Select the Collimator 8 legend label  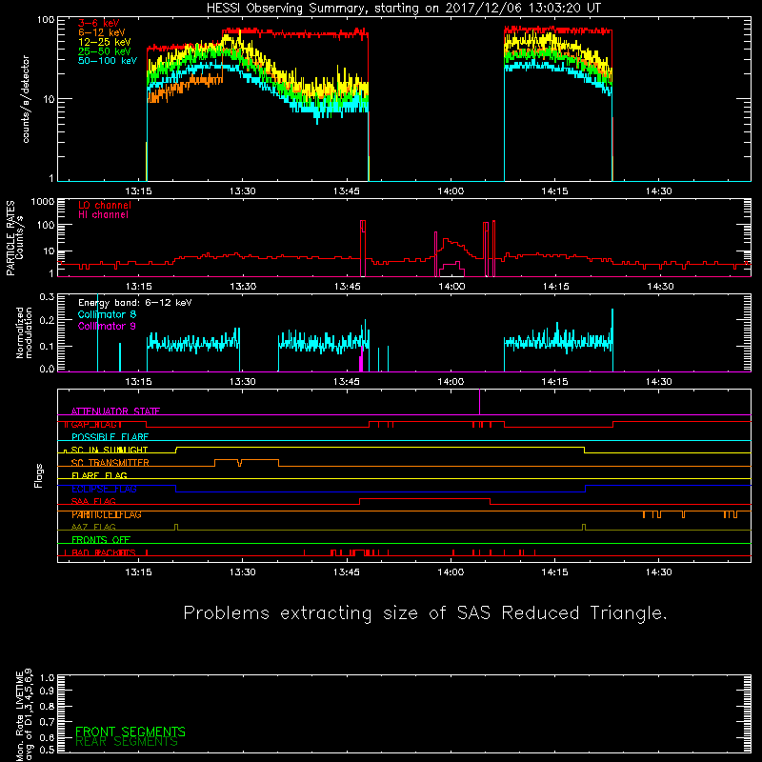107,314
